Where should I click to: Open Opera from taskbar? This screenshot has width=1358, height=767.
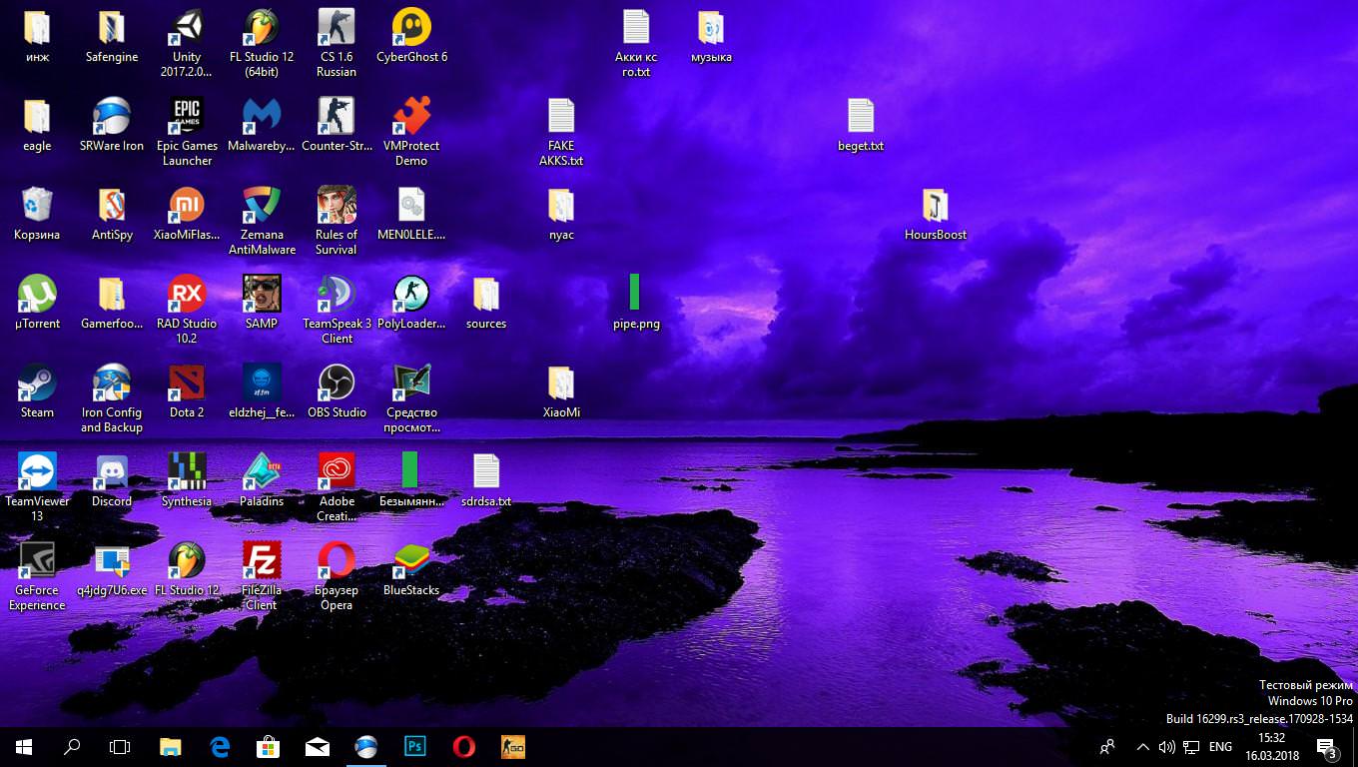pyautogui.click(x=463, y=746)
